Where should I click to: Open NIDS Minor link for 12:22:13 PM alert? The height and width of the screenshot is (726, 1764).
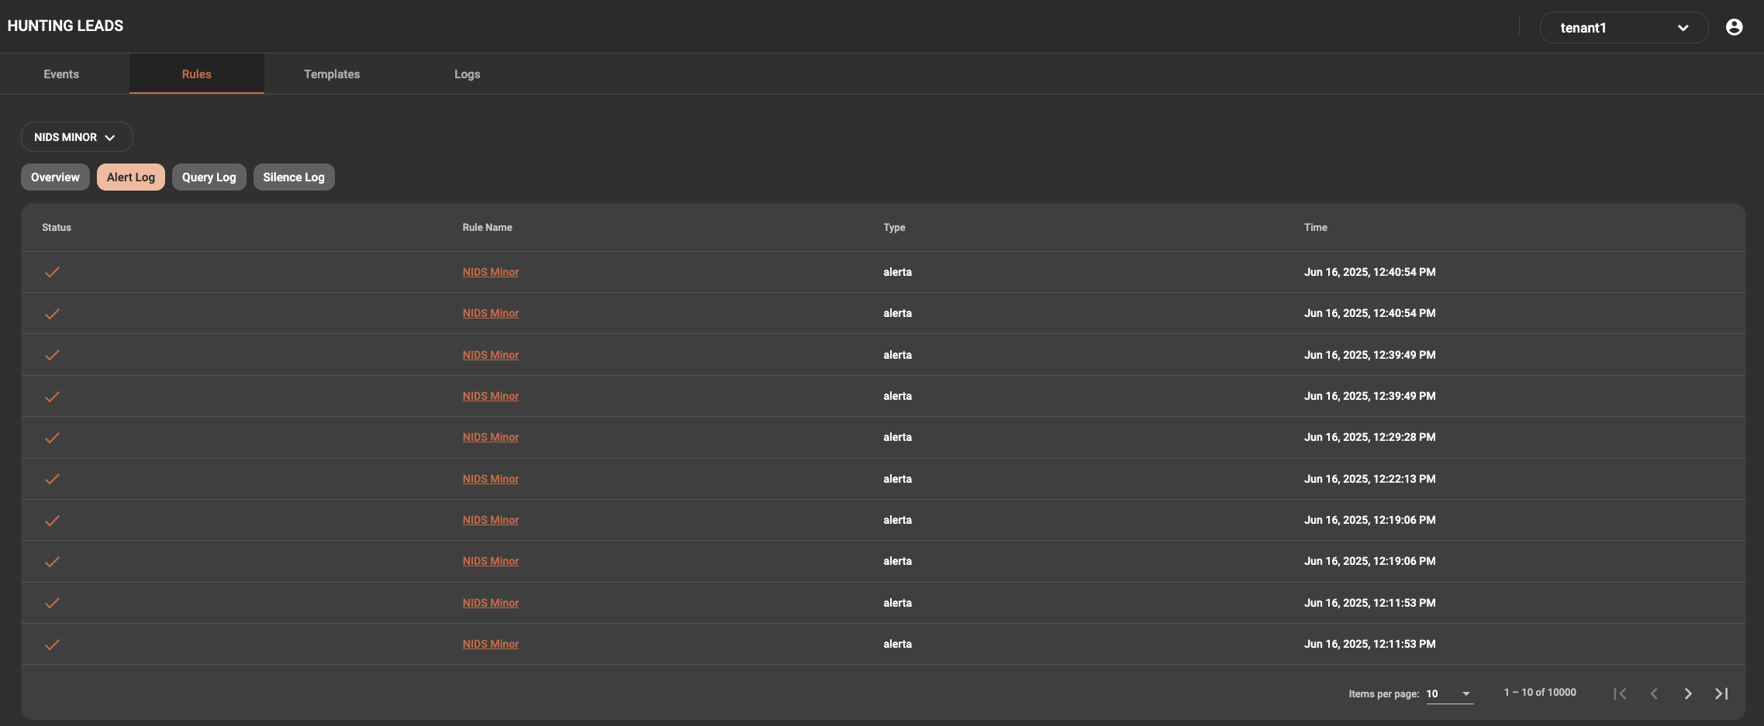pos(490,479)
